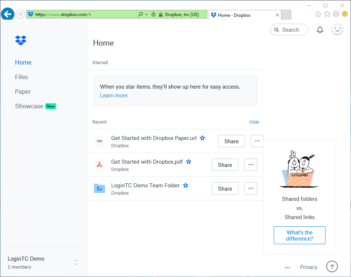Share Get Started with Dropbox.pdf
The width and height of the screenshot is (351, 277).
pos(225,165)
